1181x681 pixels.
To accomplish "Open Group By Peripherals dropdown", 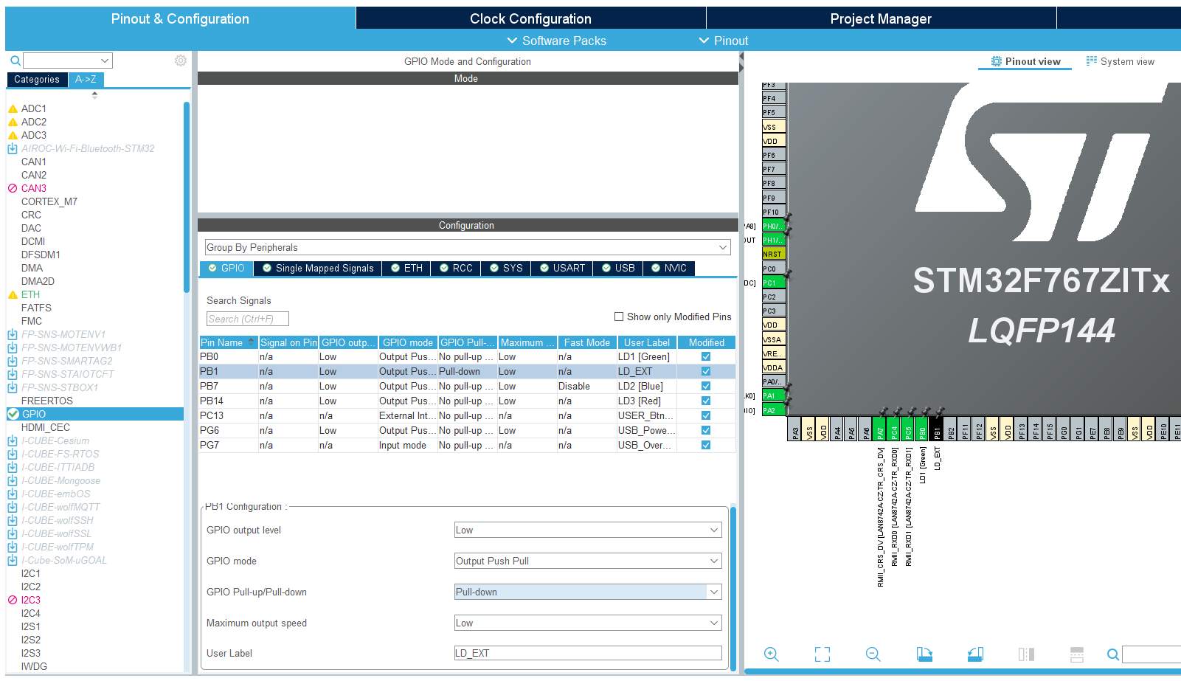I will point(468,247).
